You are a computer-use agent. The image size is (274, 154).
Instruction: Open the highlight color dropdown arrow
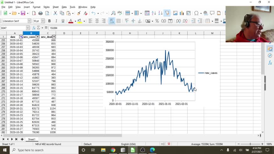tap(84, 21)
